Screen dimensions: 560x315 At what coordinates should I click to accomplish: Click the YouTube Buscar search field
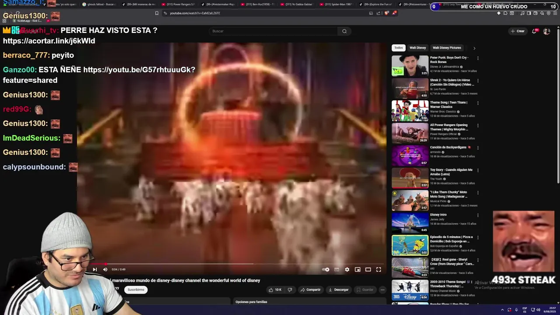point(273,31)
